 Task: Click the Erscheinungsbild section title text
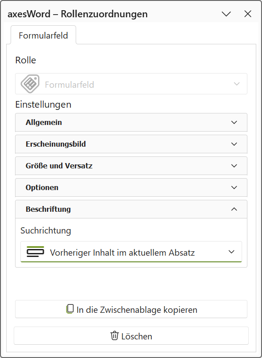[x=56, y=144]
